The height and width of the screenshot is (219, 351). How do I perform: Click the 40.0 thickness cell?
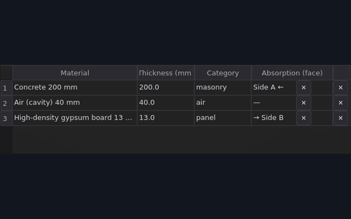coord(166,103)
